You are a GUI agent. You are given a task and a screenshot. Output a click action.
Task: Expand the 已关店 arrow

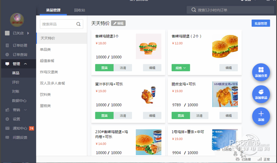click(x=28, y=33)
